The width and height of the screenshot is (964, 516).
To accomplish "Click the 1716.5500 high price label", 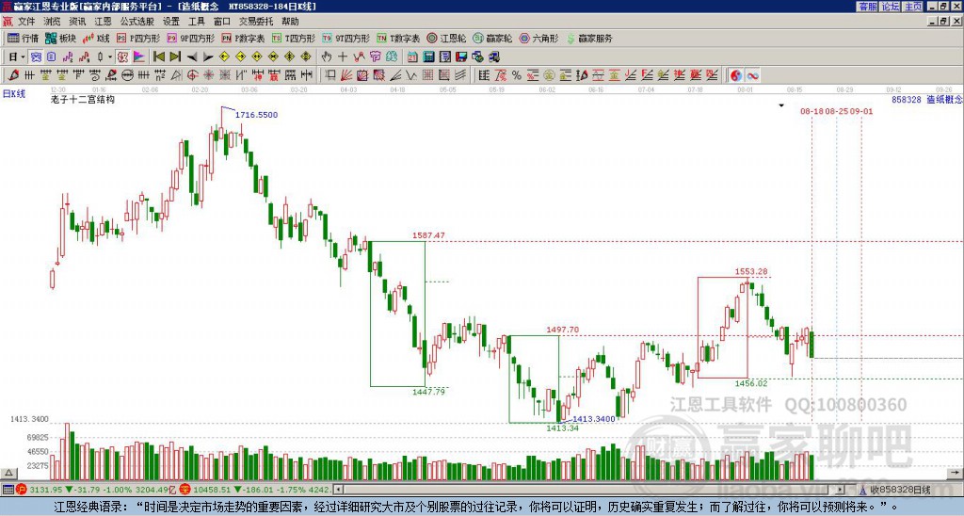I will coord(256,115).
